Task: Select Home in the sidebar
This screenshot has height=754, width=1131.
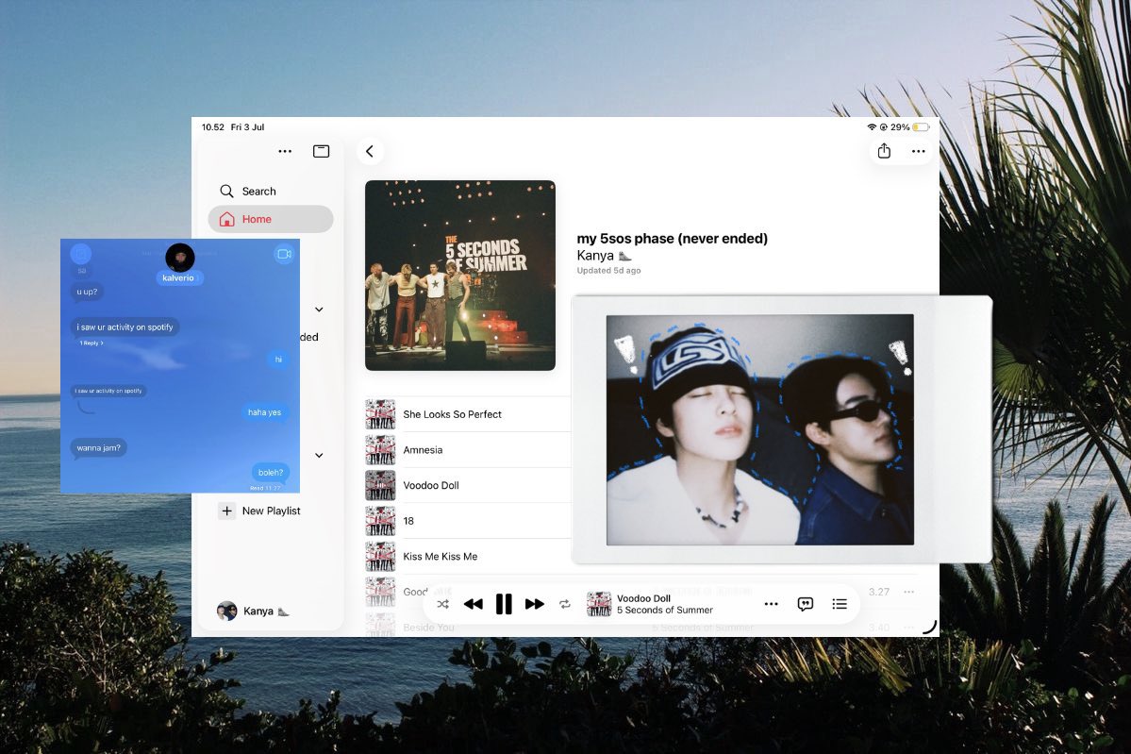Action: pyautogui.click(x=271, y=219)
